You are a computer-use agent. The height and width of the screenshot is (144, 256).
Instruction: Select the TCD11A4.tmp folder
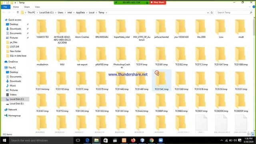(42, 81)
